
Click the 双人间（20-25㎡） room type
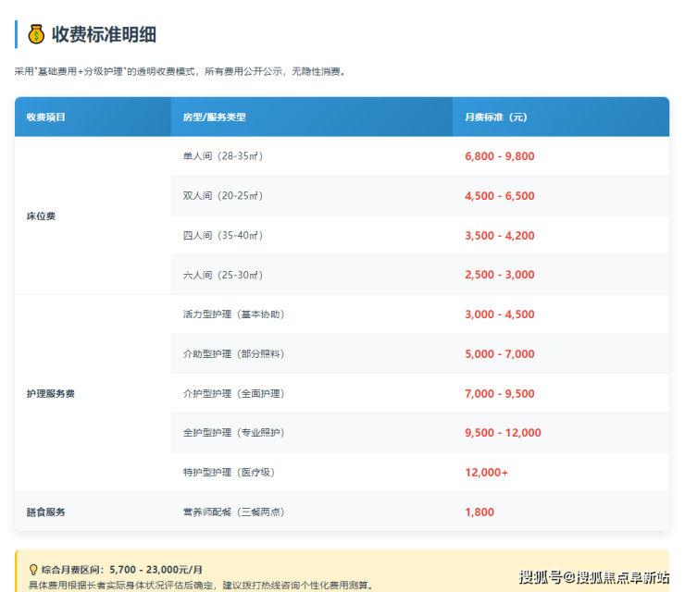(x=223, y=196)
